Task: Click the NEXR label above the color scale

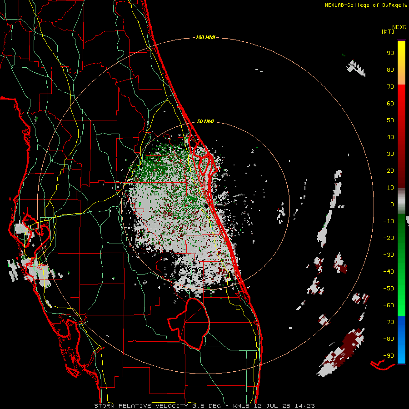Action: click(399, 27)
